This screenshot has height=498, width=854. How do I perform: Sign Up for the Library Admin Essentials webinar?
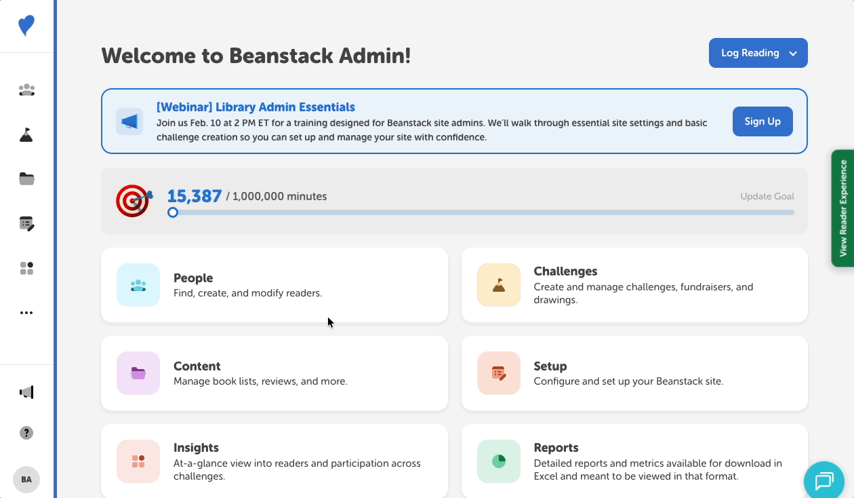pos(762,121)
